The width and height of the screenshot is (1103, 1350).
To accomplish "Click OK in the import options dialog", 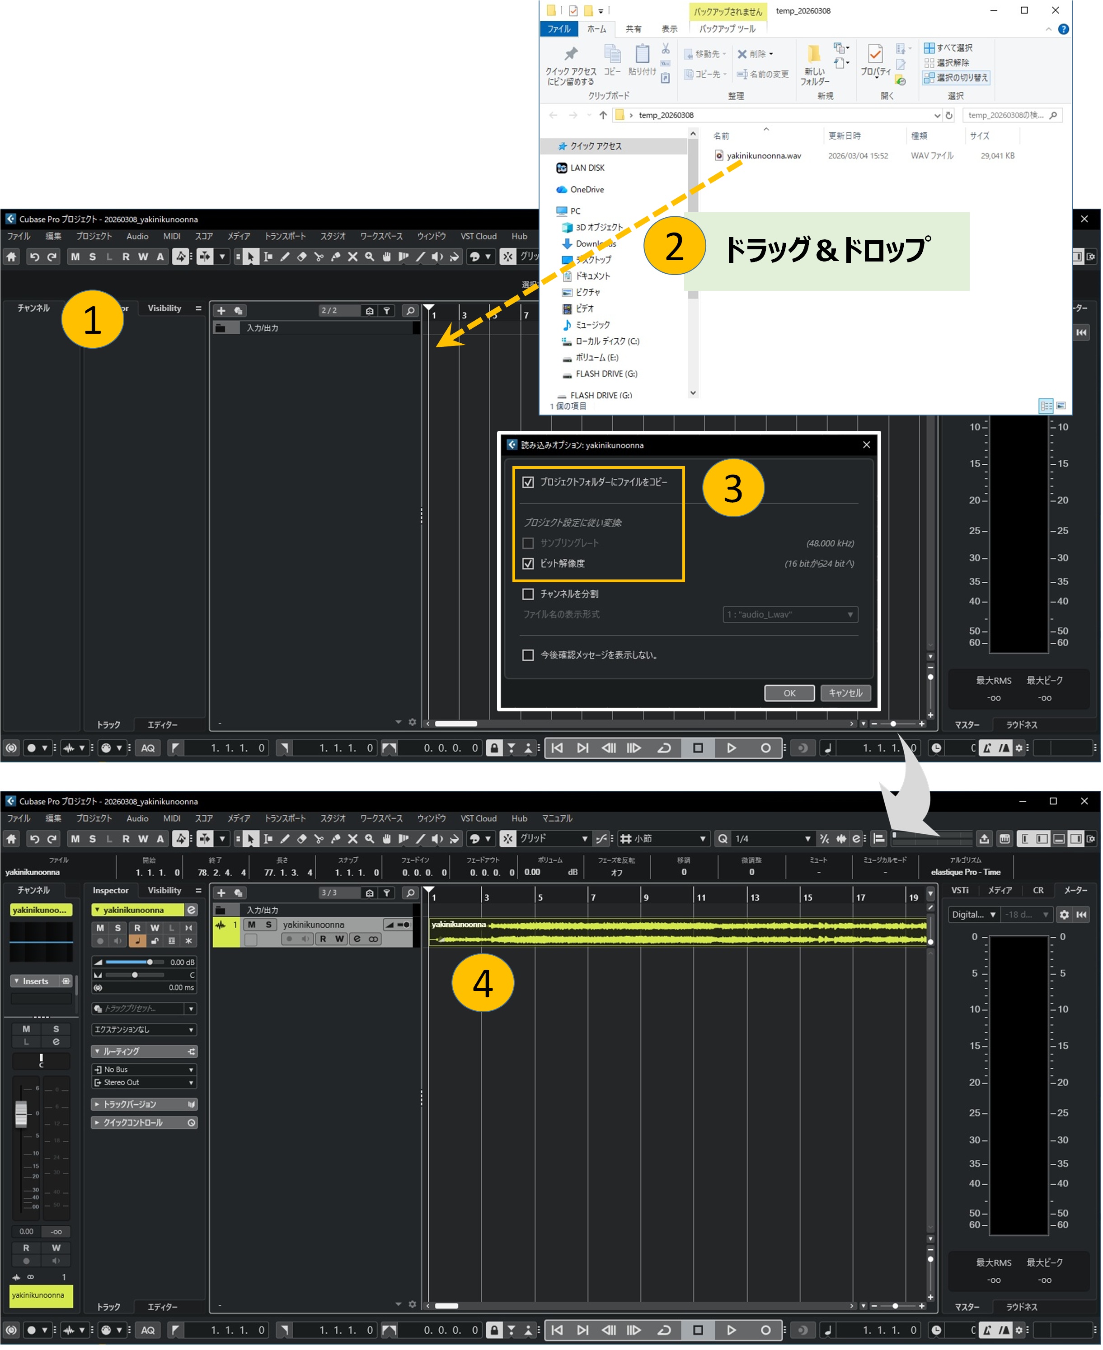I will 790,693.
